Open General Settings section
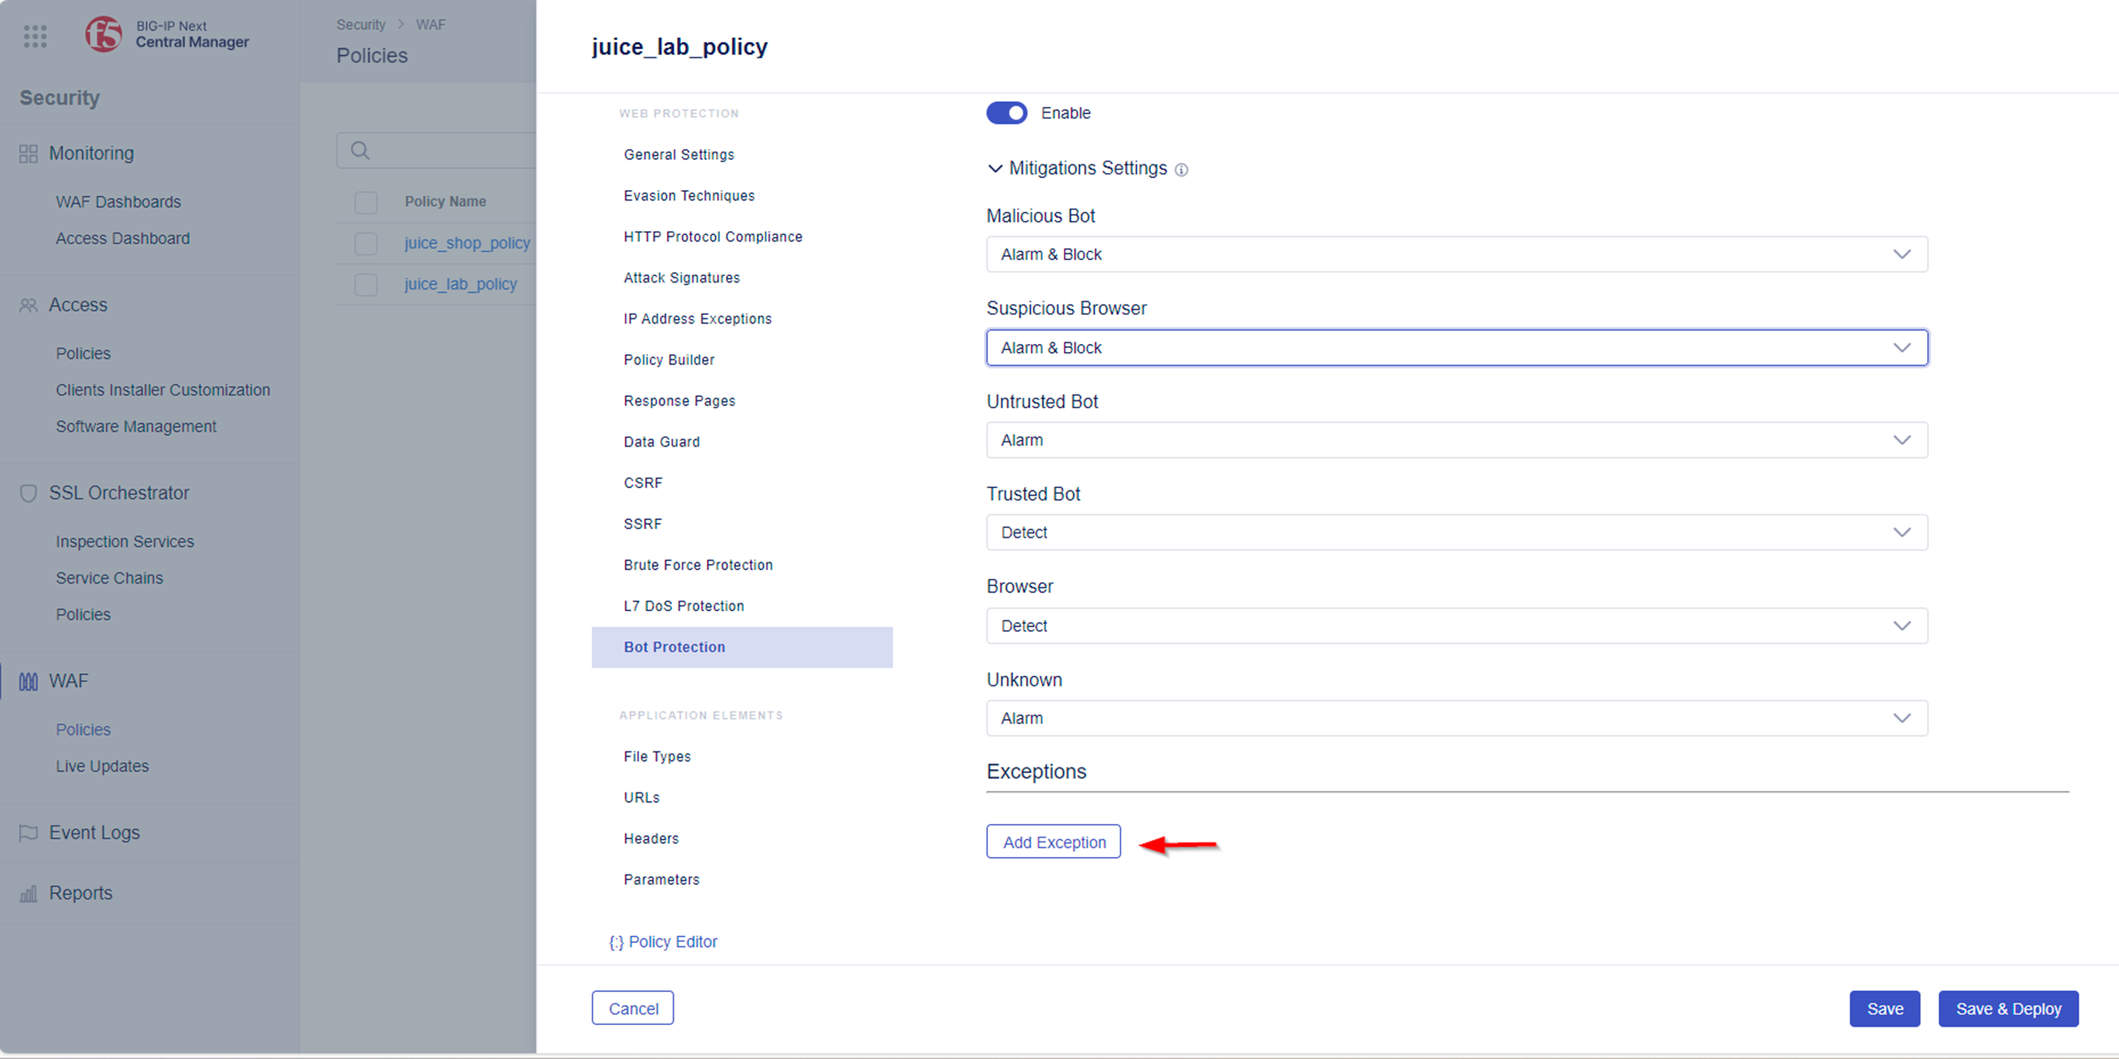2119x1059 pixels. [x=679, y=155]
